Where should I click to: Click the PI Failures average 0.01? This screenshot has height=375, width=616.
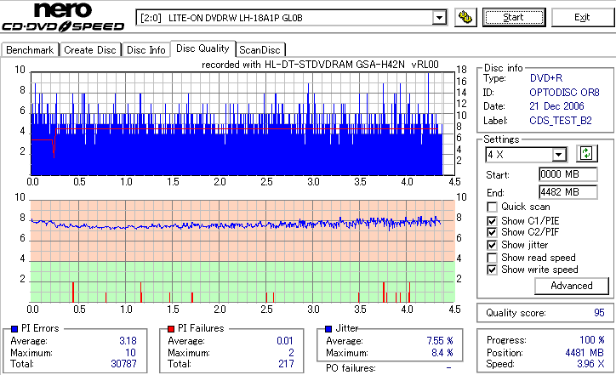[285, 341]
